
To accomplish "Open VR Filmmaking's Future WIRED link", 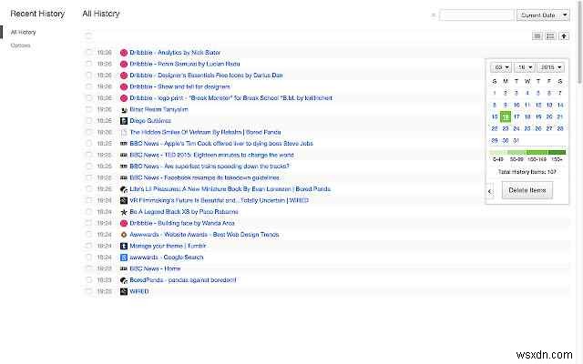I will [219, 200].
